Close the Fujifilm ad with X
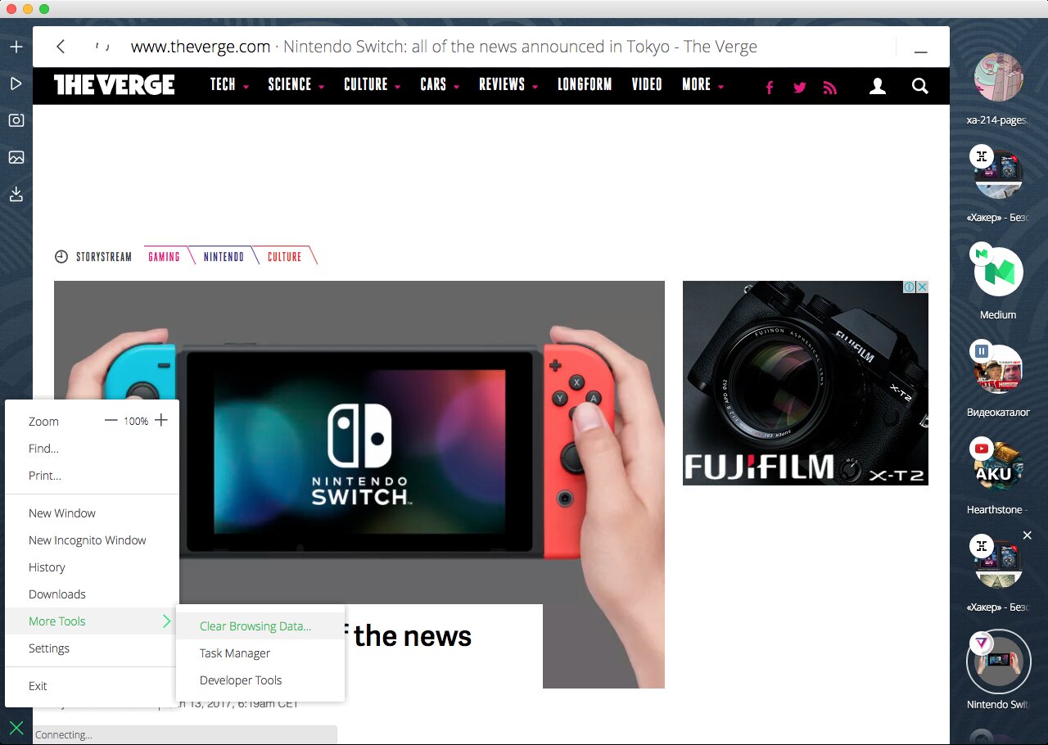Image resolution: width=1048 pixels, height=745 pixels. pyautogui.click(x=922, y=287)
